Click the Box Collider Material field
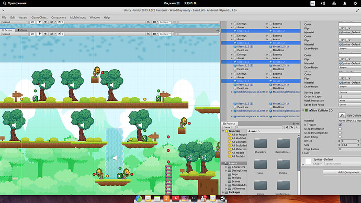361x203 pixels. coord(349,121)
